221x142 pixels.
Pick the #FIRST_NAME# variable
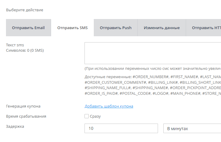tap(184, 77)
